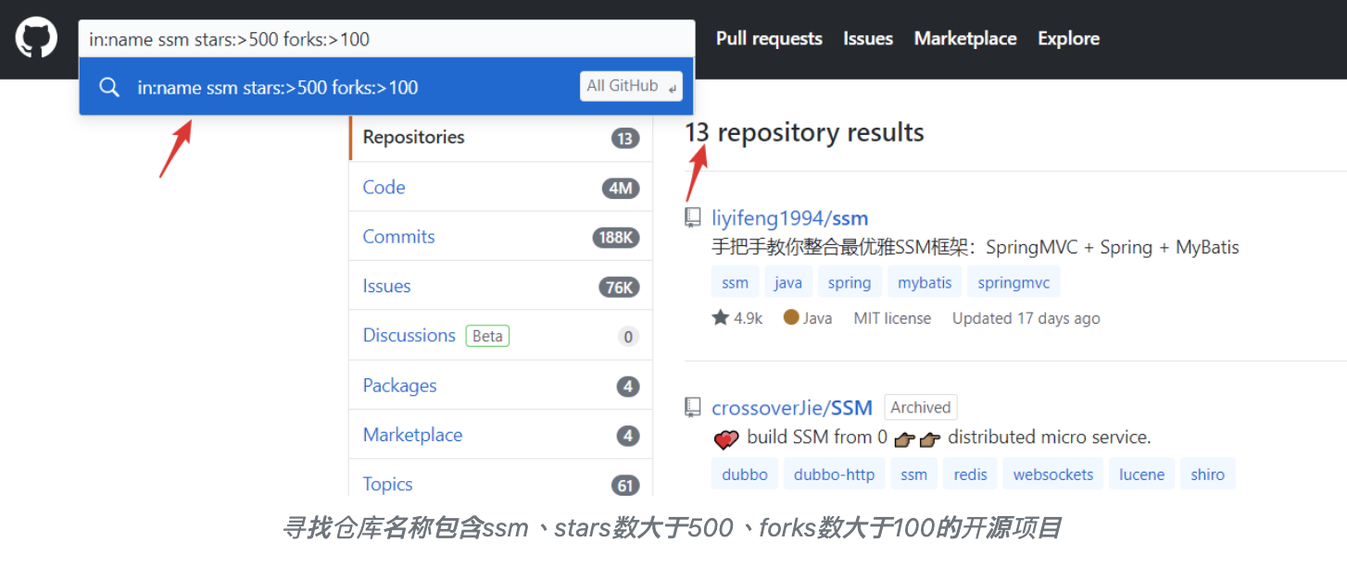Click the redis topic tag
Viewport: 1347px width, 579px height.
[x=970, y=474]
